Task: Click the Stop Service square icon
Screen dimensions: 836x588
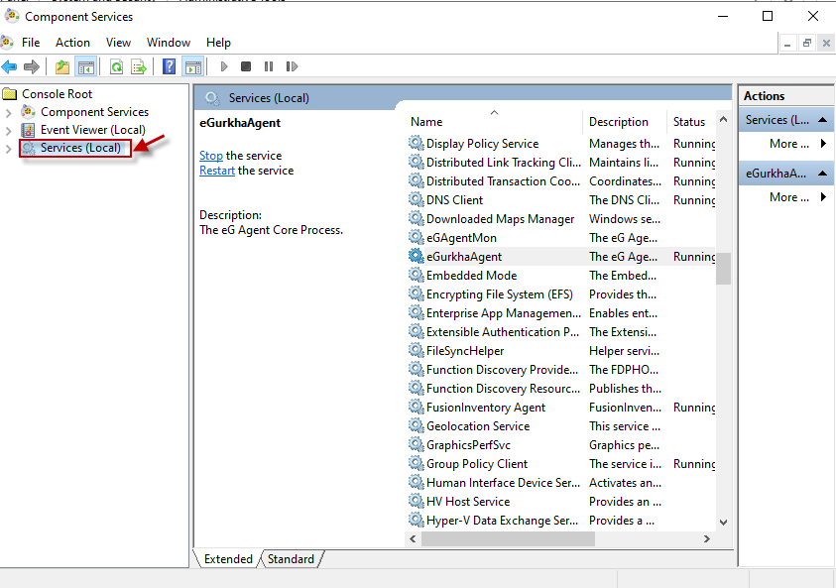Action: coord(246,66)
